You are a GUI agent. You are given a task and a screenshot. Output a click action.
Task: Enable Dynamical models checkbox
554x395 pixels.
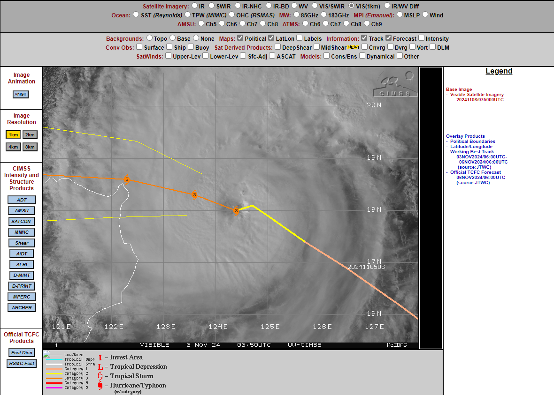pos(362,55)
